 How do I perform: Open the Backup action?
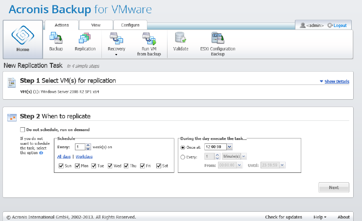[x=56, y=42]
